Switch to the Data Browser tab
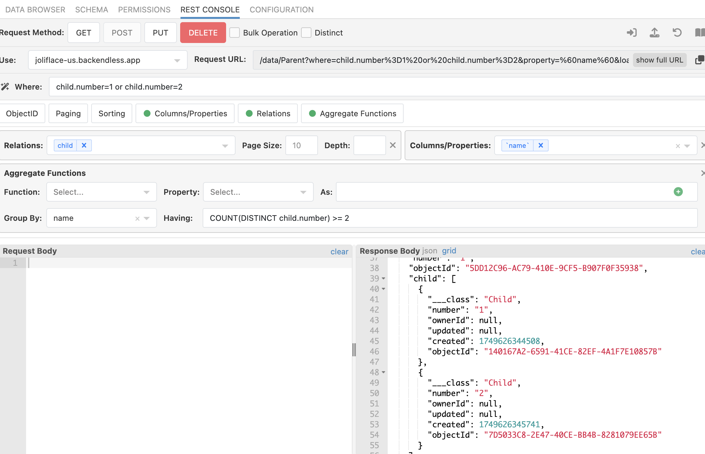Screen dimensions: 705x454 click(35, 10)
